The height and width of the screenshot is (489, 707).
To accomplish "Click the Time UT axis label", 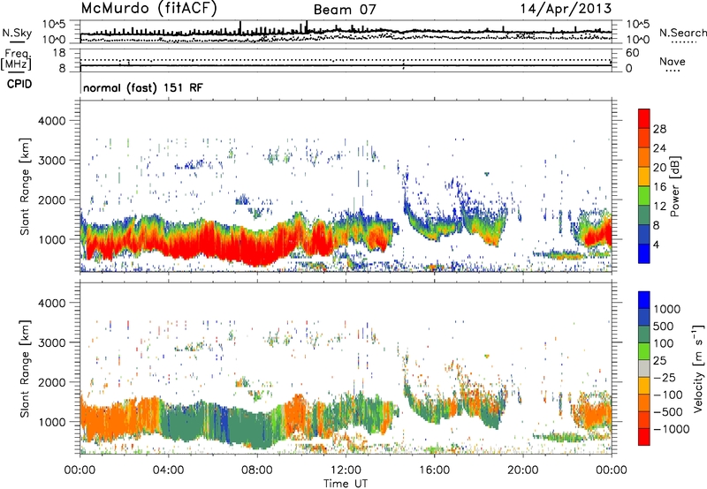I will click(x=346, y=484).
